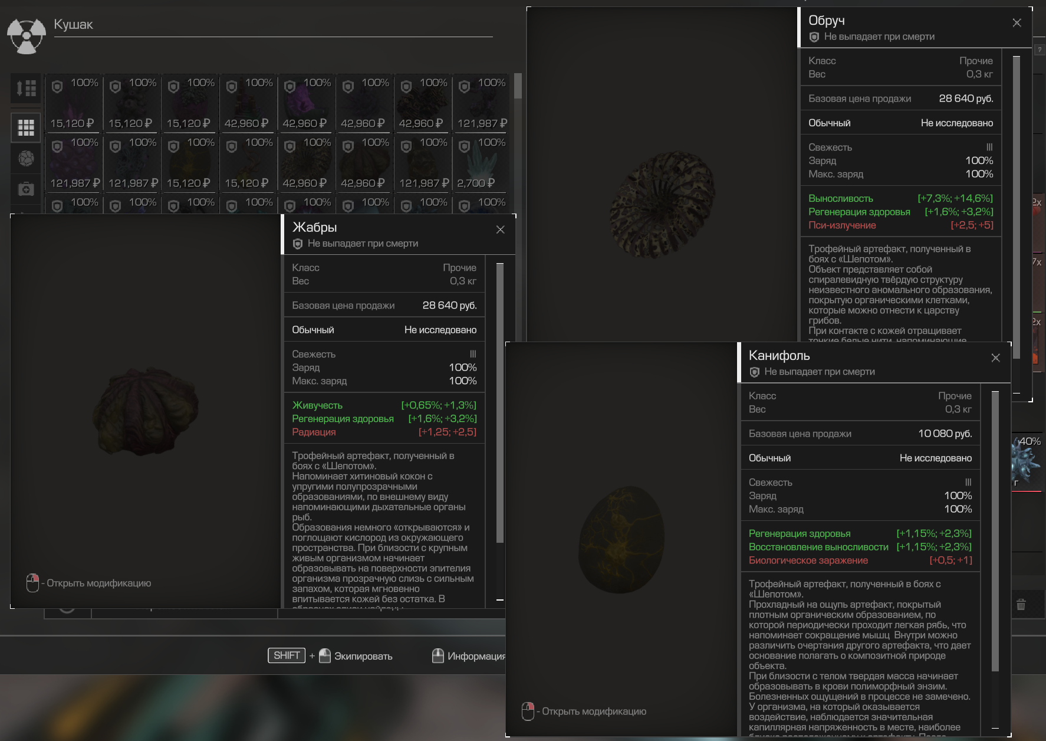Image resolution: width=1046 pixels, height=741 pixels.
Task: Click the mouse icon before Информация
Action: (x=438, y=655)
